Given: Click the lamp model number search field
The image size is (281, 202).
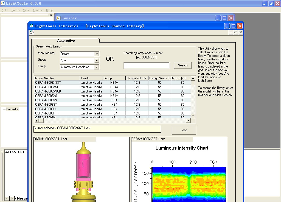Looking at the screenshot, I should point(147,65).
